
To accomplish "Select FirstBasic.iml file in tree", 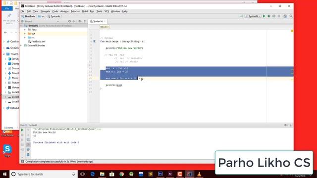I will (x=37, y=42).
